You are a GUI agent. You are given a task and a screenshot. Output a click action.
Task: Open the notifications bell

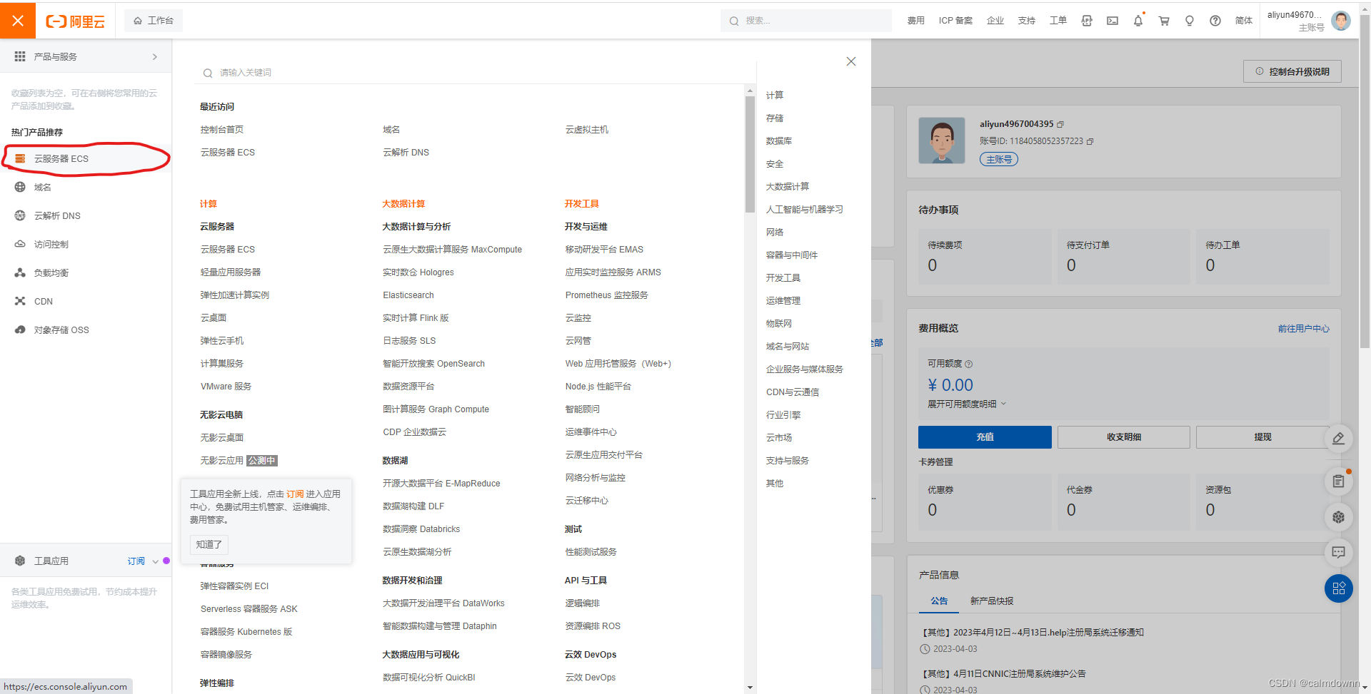[x=1138, y=21]
